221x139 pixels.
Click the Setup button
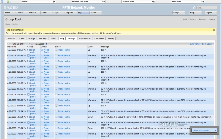pyautogui.click(x=179, y=13)
